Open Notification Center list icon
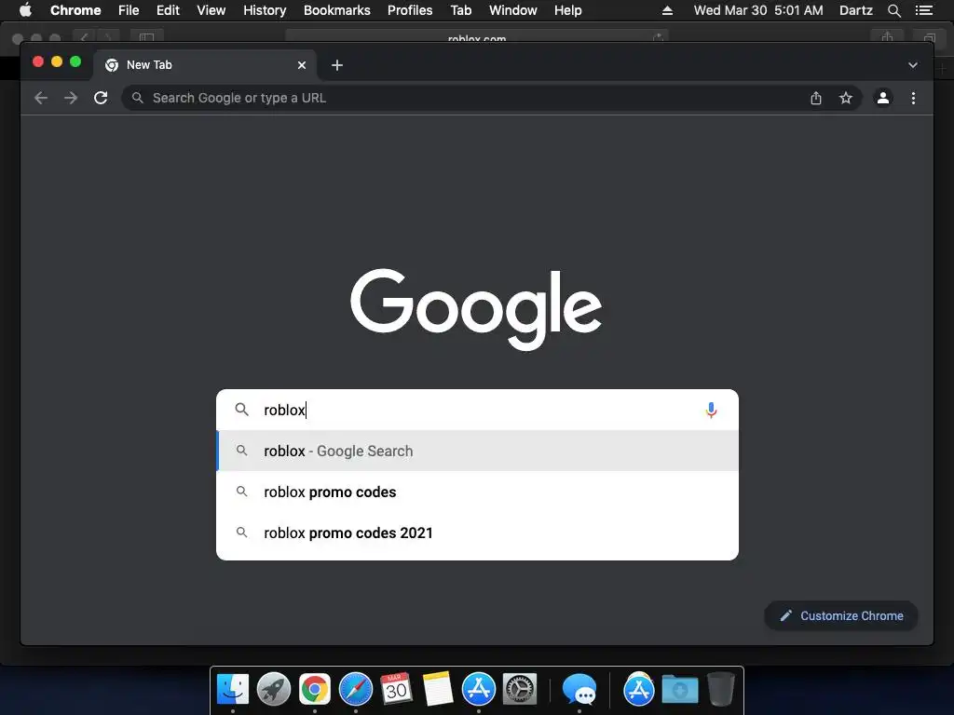Screen dimensions: 954x715 [923, 10]
